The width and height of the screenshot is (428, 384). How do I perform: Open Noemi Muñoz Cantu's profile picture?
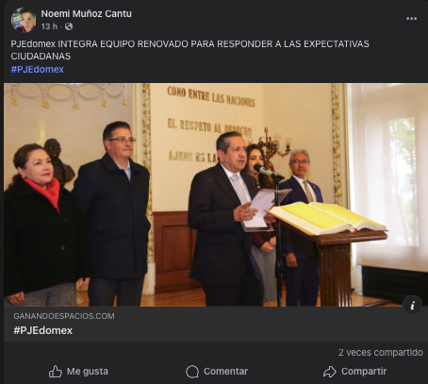click(24, 20)
